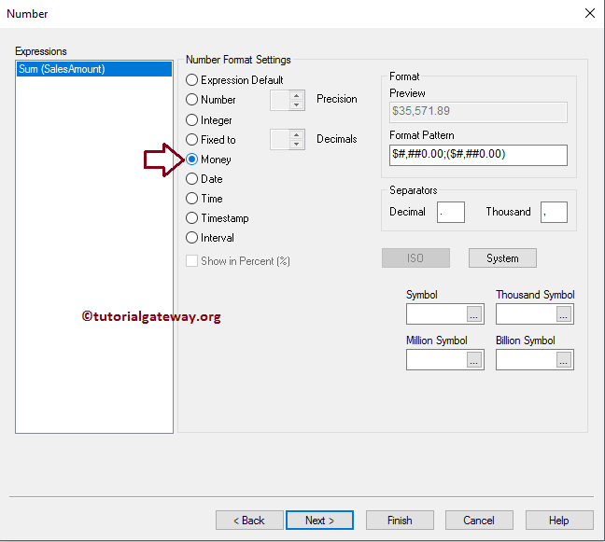
Task: Apply System separator settings
Action: coord(502,257)
